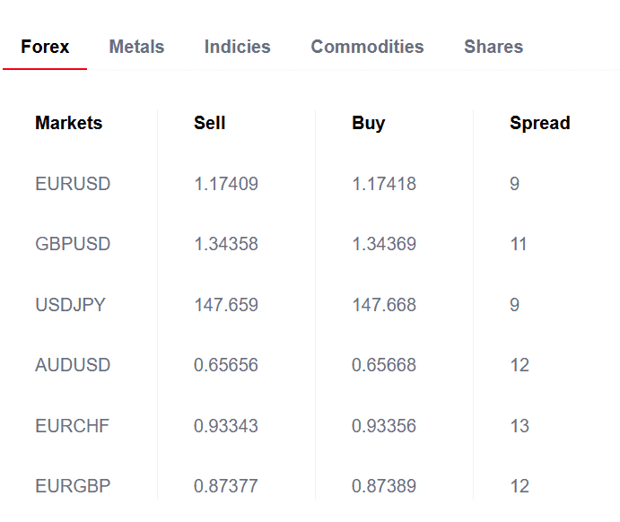The width and height of the screenshot is (620, 522).
Task: Click EURCHF buy price 0.93356
Action: (383, 426)
